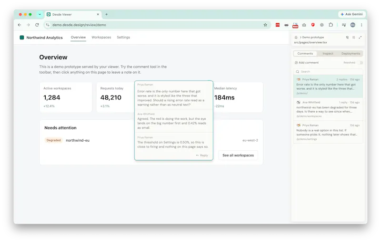The width and height of the screenshot is (381, 242).
Task: Click the src/pages/overview.tsx file path
Action: (x=311, y=42)
